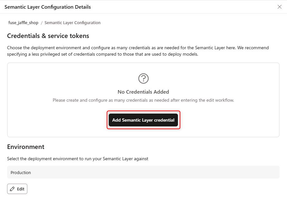The width and height of the screenshot is (287, 203).
Task: Click the pencil icon beside Edit
Action: click(x=12, y=189)
